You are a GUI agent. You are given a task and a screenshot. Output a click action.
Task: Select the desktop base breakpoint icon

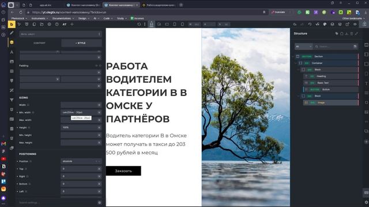(x=151, y=24)
